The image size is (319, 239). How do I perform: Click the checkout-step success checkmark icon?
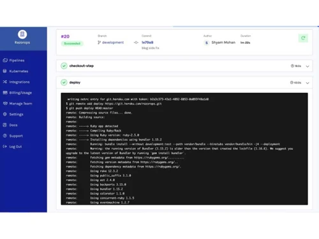click(x=64, y=66)
